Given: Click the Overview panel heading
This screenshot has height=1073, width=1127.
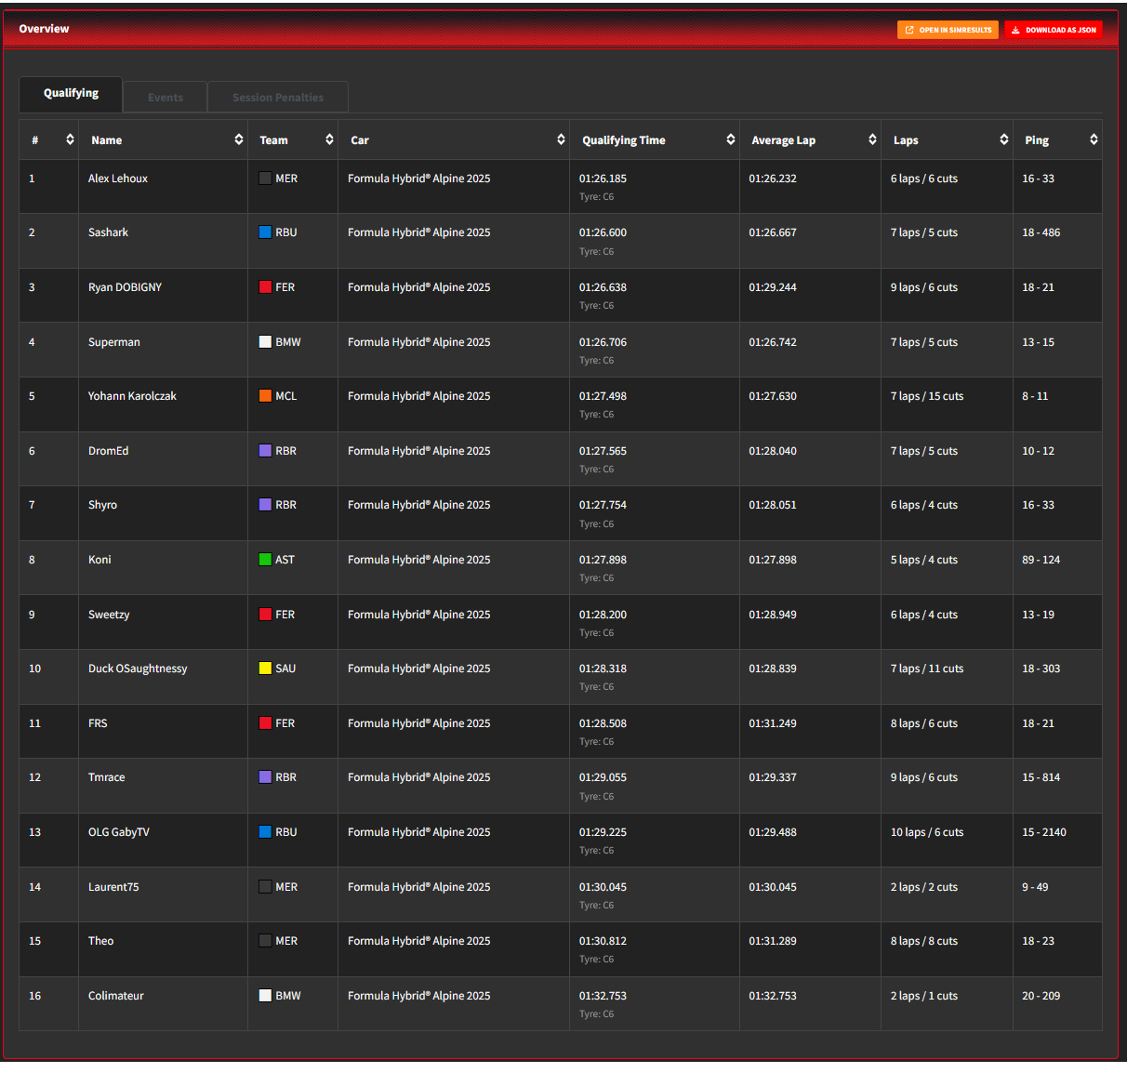Looking at the screenshot, I should click(x=45, y=29).
